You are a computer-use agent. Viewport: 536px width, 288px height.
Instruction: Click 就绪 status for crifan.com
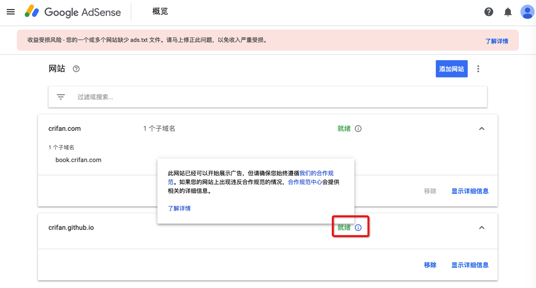pyautogui.click(x=344, y=129)
